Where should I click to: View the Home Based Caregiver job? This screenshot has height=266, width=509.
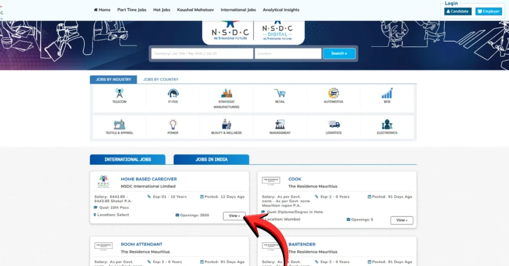[x=234, y=216]
